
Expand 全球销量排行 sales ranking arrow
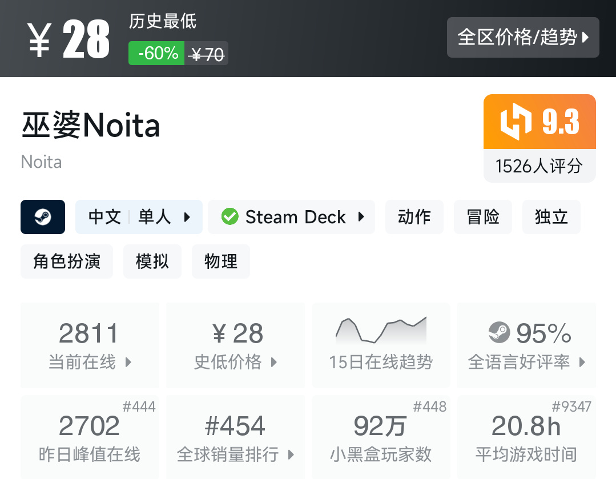click(x=291, y=454)
